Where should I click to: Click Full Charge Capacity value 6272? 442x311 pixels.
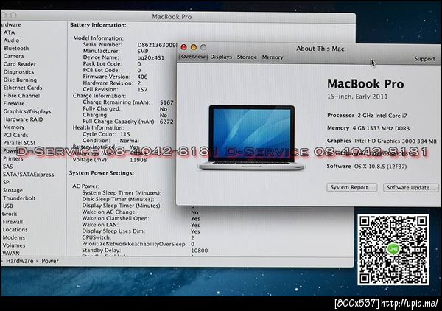tap(166, 122)
